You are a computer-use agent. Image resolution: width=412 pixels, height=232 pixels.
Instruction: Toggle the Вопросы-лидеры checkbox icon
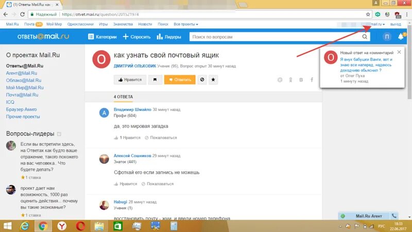point(59,134)
